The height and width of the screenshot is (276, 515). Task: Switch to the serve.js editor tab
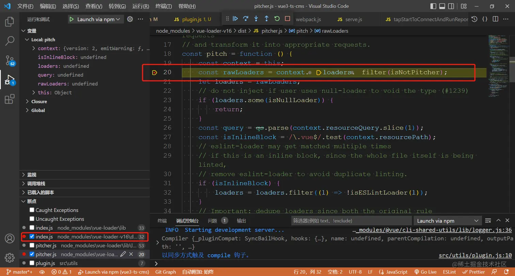click(x=354, y=19)
